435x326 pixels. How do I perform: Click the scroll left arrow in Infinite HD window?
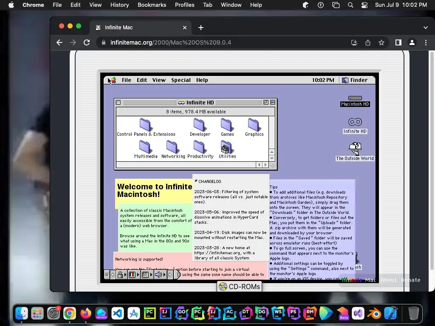[259, 165]
